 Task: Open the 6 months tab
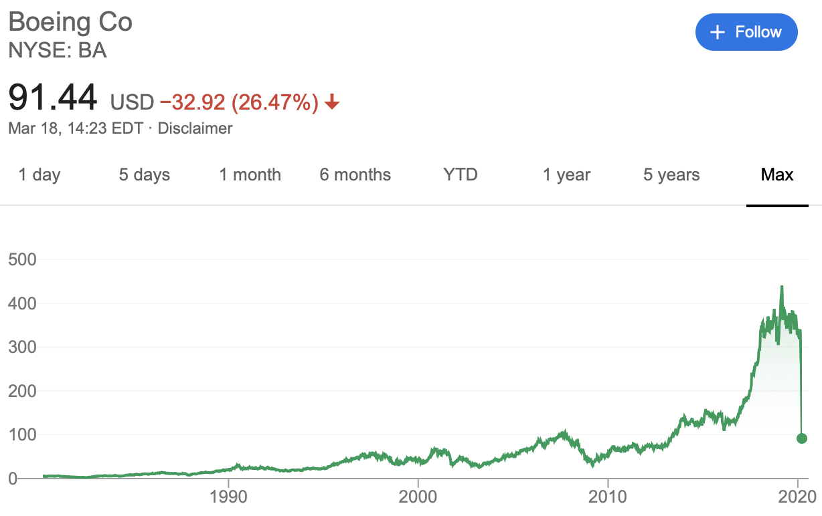(x=355, y=175)
